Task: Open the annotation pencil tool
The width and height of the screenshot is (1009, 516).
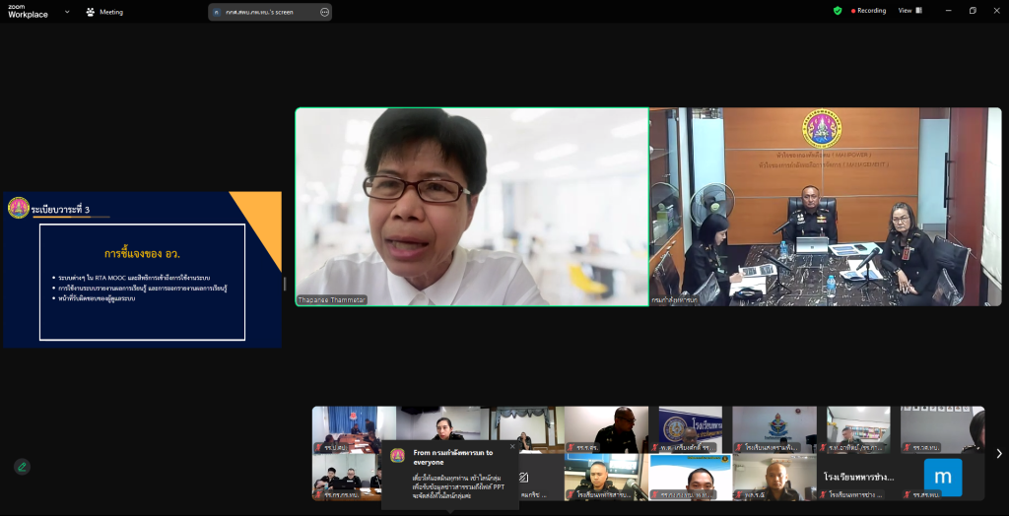Action: (22, 467)
